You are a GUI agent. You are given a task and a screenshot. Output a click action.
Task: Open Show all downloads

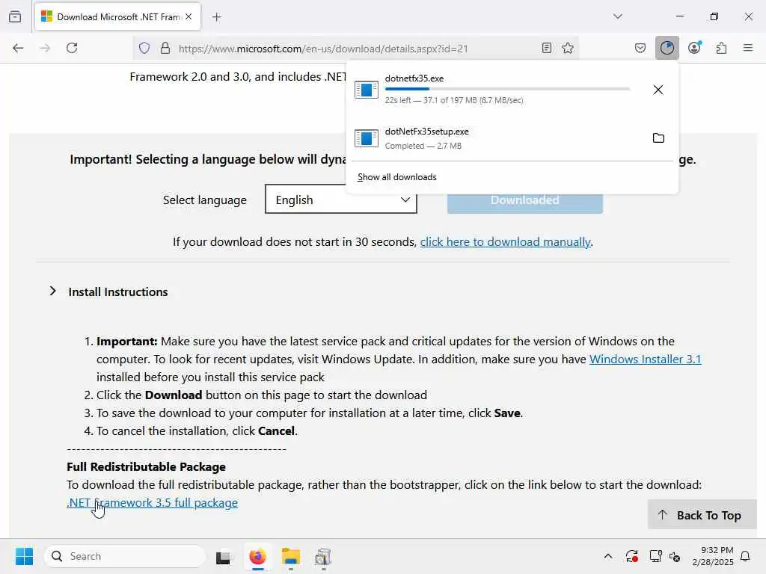(x=397, y=177)
